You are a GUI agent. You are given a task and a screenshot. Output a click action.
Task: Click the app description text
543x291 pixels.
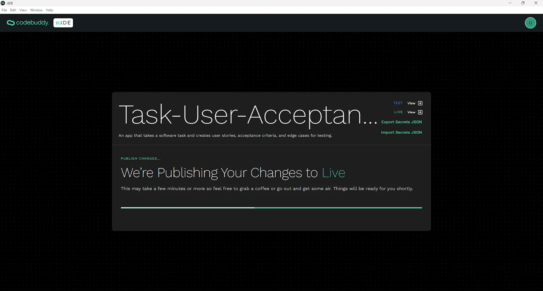225,135
